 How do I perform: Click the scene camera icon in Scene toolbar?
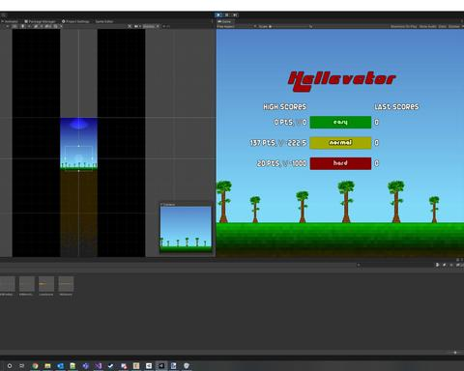[x=137, y=26]
